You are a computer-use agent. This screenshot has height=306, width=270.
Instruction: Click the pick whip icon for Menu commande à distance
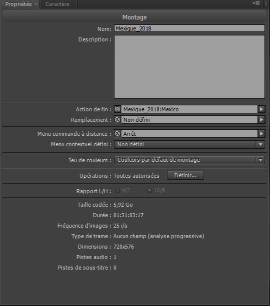(x=117, y=133)
